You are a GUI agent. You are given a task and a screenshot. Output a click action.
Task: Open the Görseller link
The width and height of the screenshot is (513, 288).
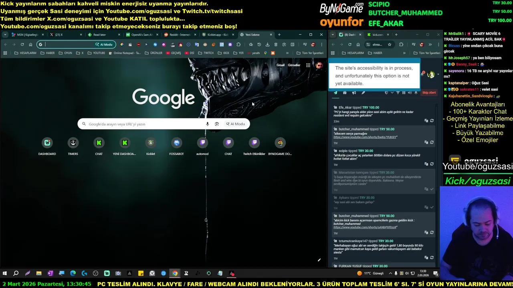tap(294, 65)
